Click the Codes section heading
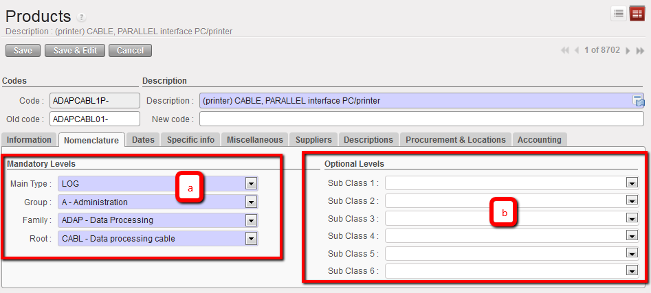The width and height of the screenshot is (651, 293). [14, 81]
